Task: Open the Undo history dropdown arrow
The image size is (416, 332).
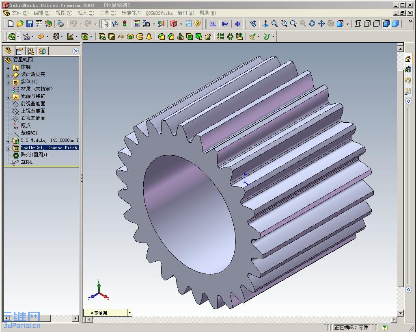Action: 81,24
